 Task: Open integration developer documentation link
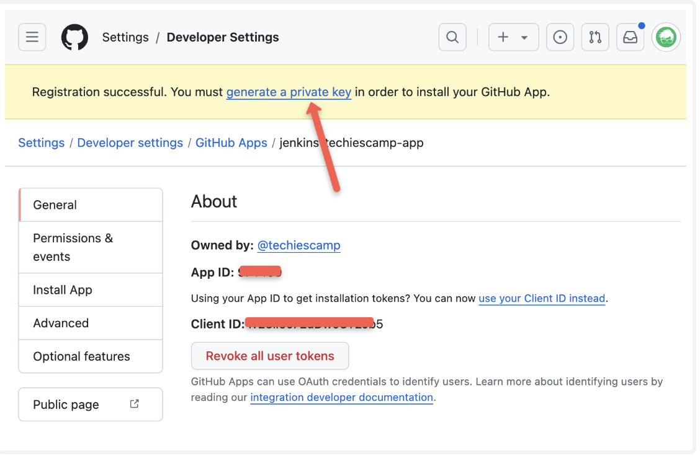tap(341, 397)
